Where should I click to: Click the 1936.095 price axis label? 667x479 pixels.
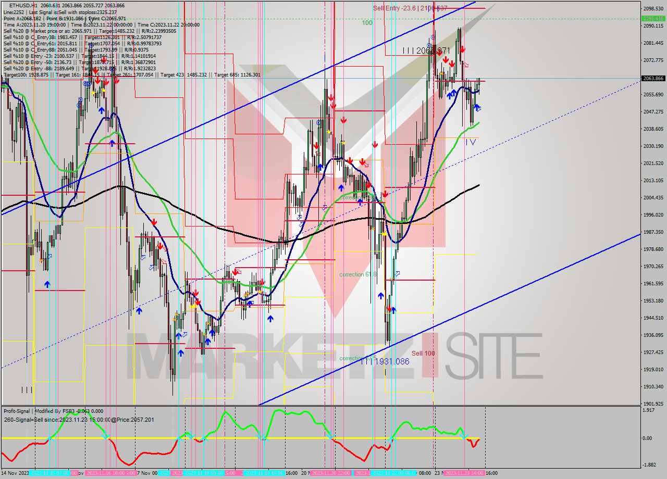point(653,335)
